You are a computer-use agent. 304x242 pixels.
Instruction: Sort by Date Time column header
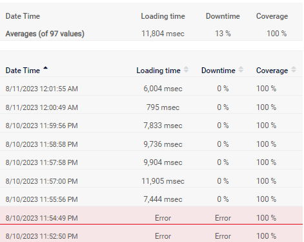click(x=23, y=71)
